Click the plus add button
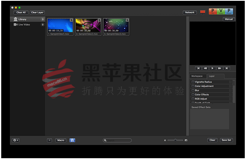This screenshot has width=246, height=159. click(50, 140)
